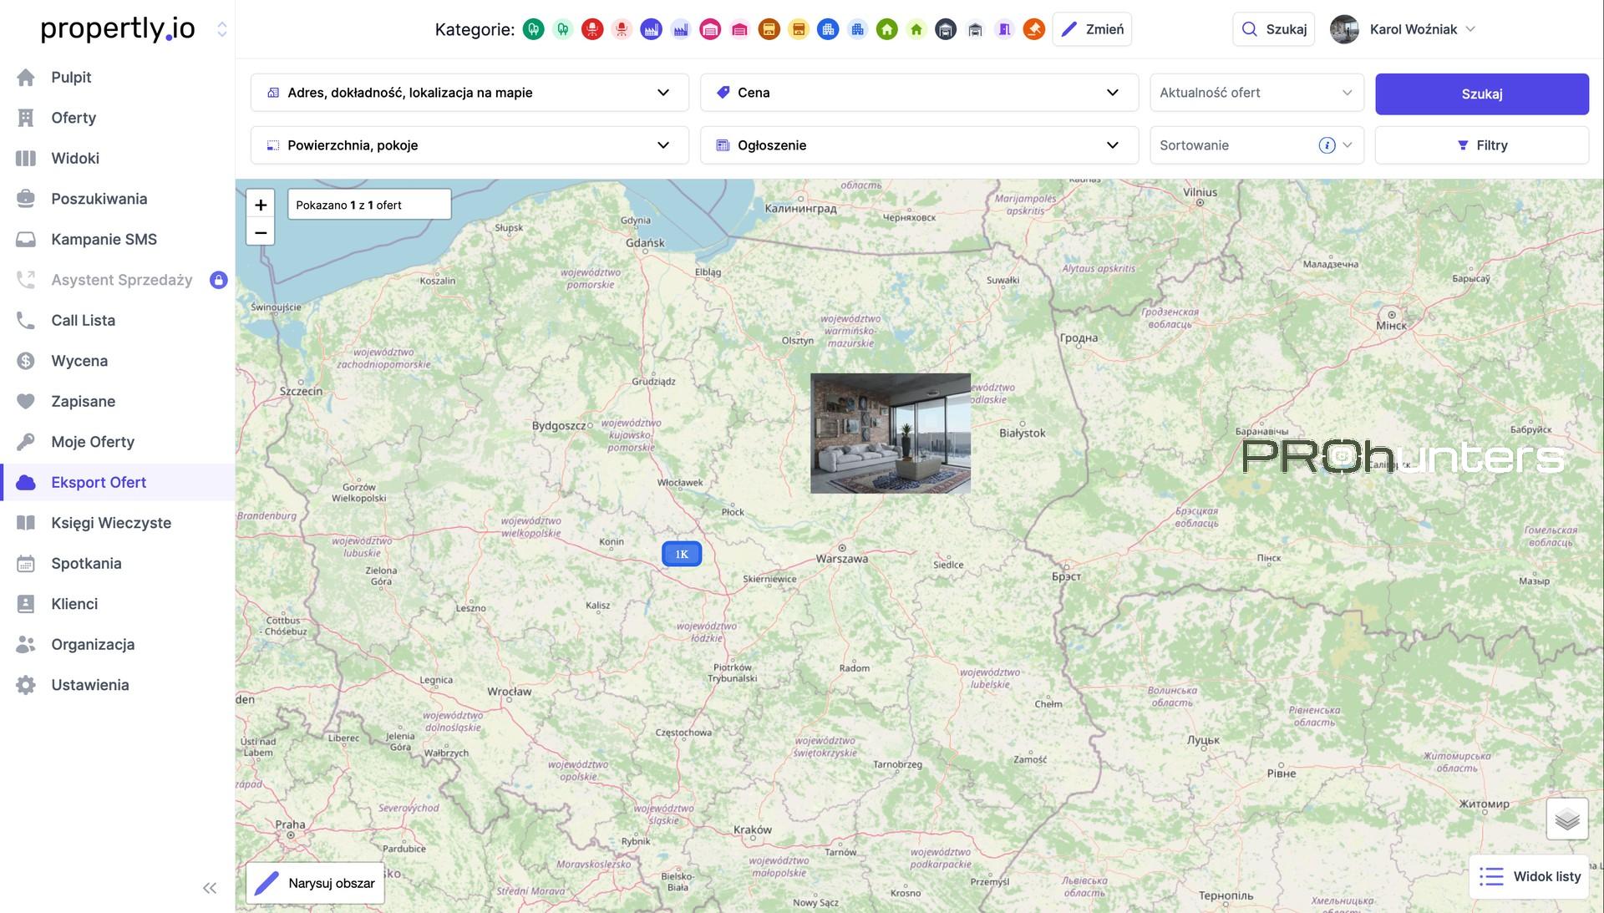
Task: Open the map layers icon
Action: (x=1566, y=819)
